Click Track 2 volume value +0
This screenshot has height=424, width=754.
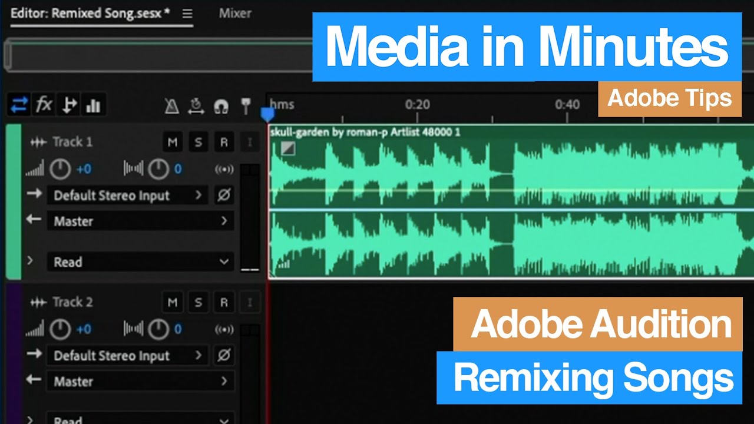(84, 330)
